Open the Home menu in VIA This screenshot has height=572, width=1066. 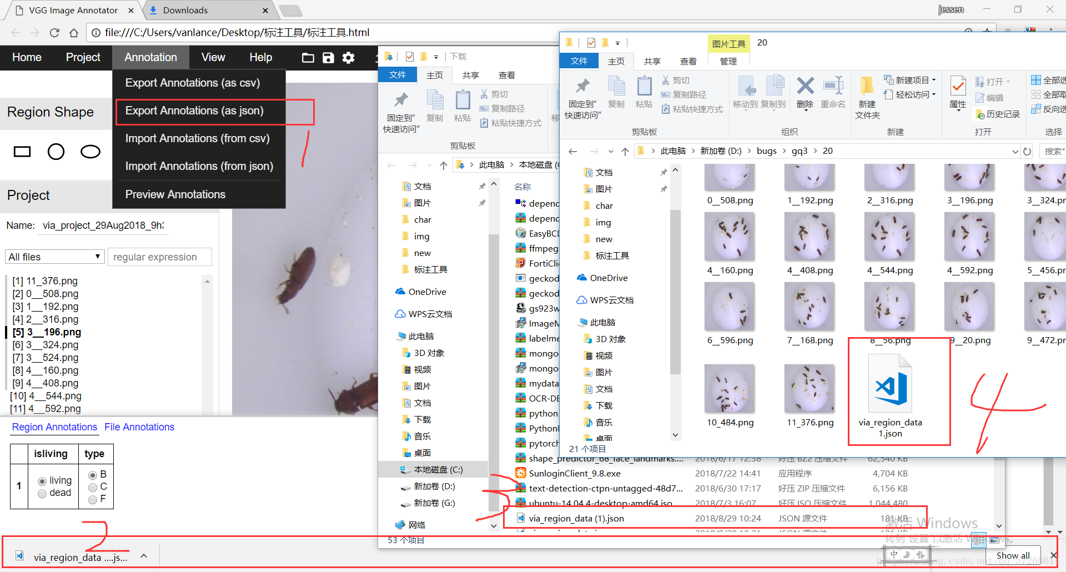click(x=27, y=57)
